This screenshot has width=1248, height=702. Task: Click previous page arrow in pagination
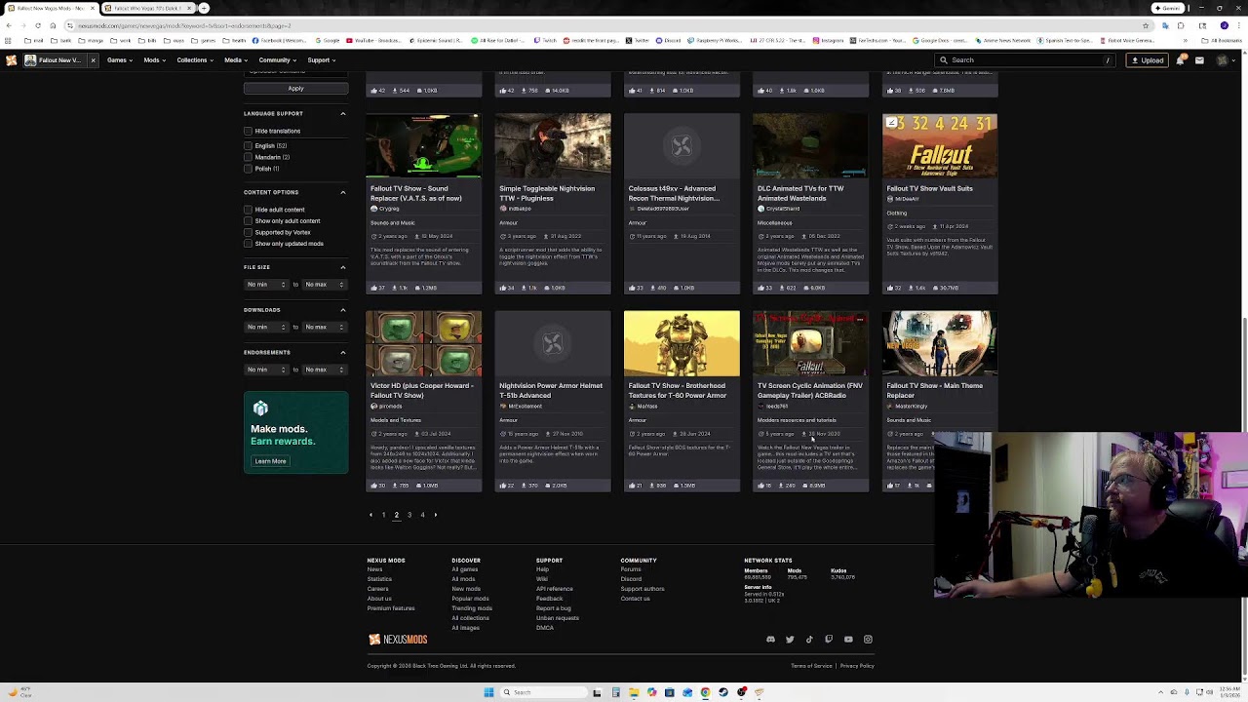(x=370, y=515)
